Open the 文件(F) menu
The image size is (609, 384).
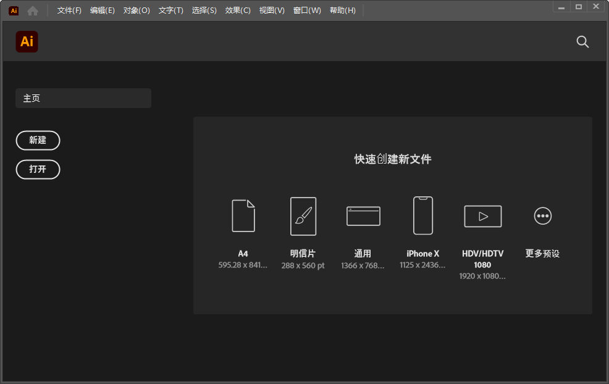pos(68,10)
